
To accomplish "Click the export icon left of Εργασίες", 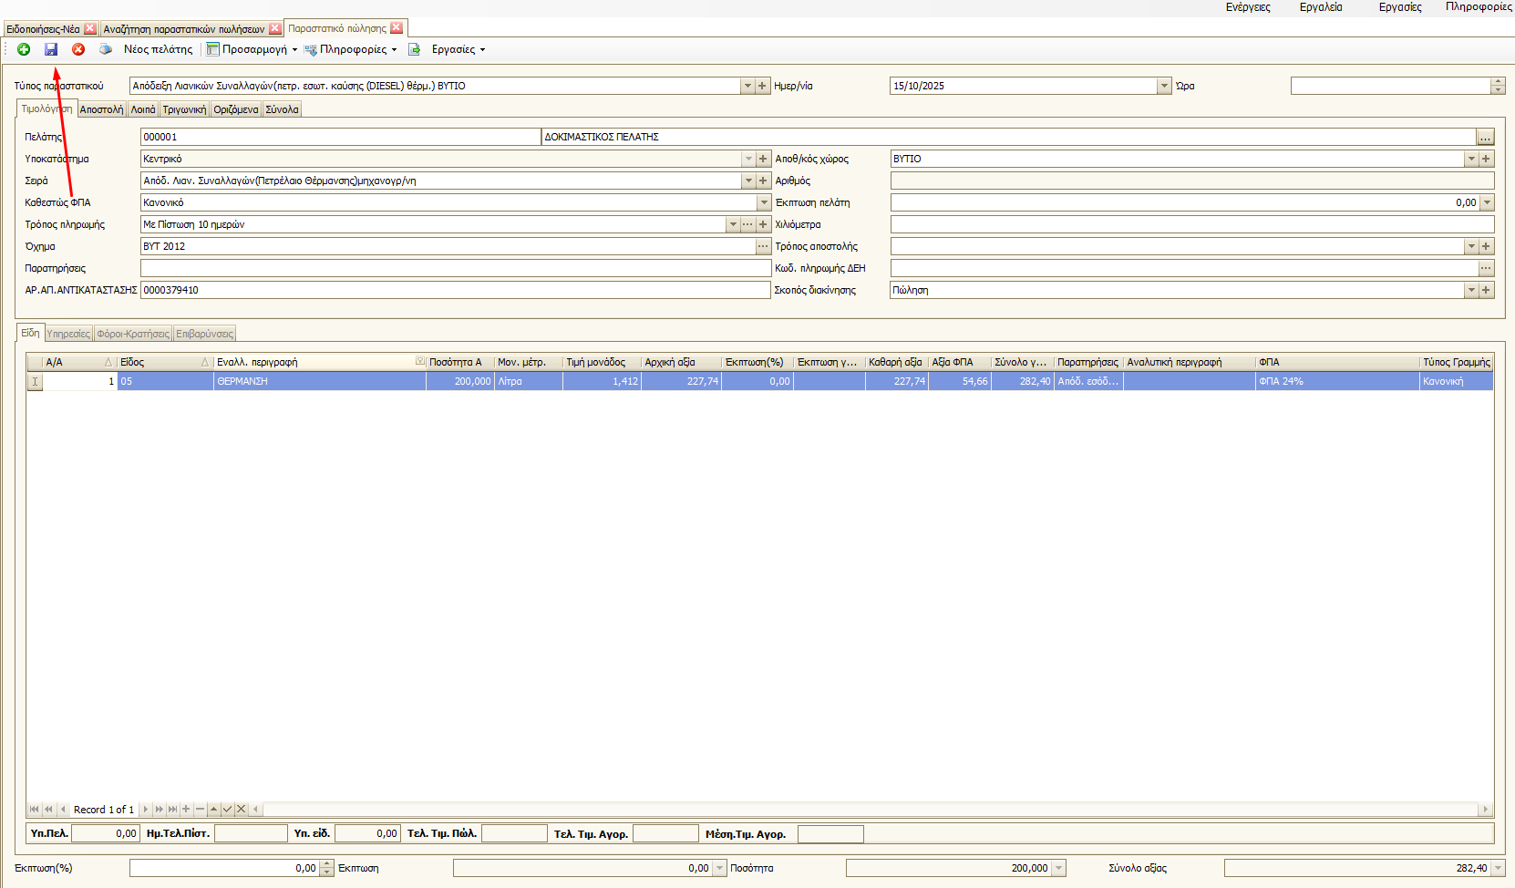I will [x=415, y=49].
